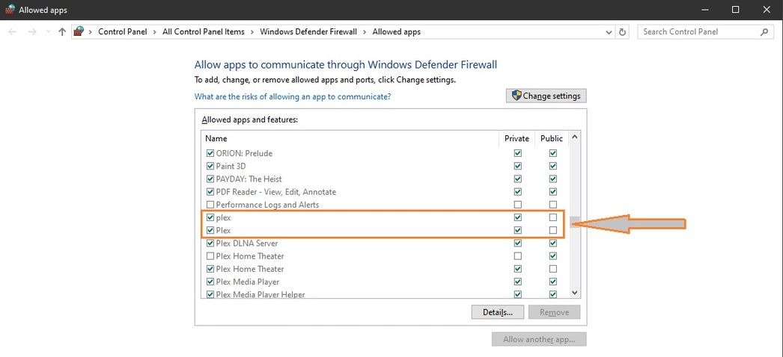
Task: Go back with the Back arrow
Action: 13,32
